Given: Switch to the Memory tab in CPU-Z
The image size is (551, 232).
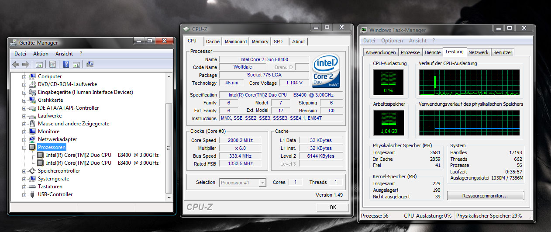Looking at the screenshot, I should click(x=260, y=42).
